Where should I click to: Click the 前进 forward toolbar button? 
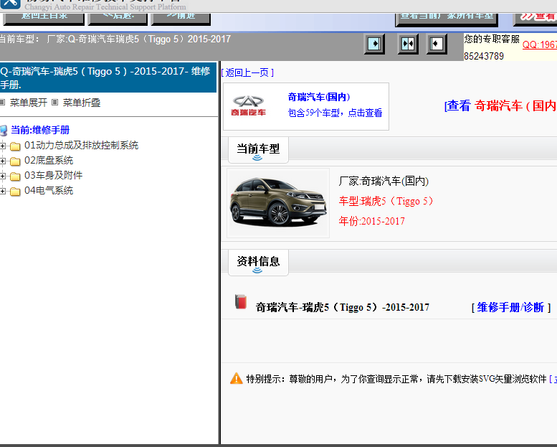(x=181, y=19)
